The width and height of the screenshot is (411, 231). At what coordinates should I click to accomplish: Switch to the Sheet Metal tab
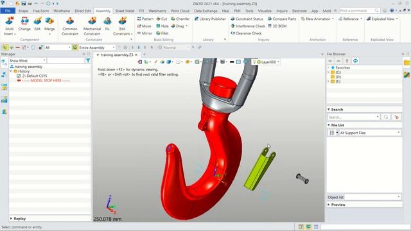(125, 11)
